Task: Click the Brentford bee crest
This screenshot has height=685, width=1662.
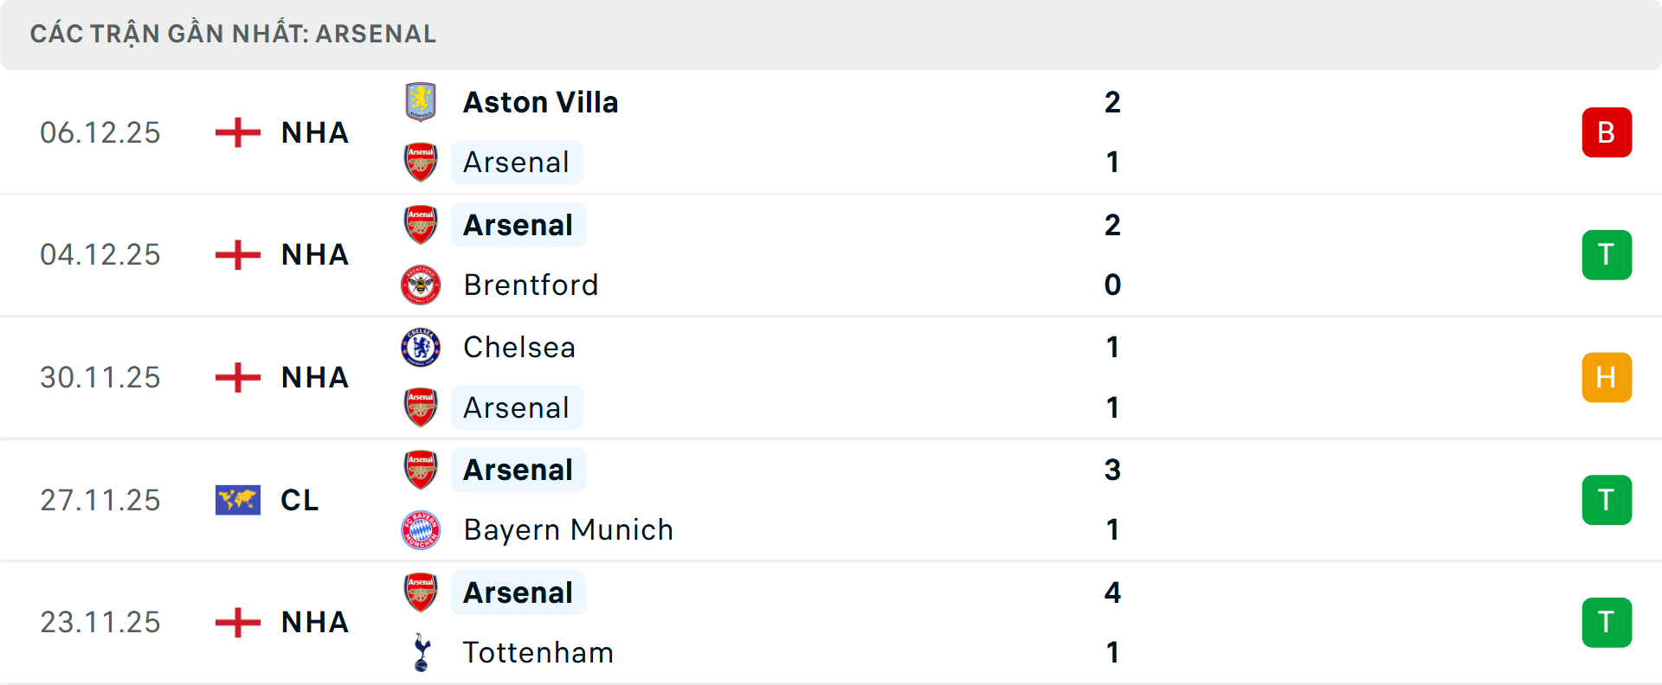Action: click(x=421, y=285)
